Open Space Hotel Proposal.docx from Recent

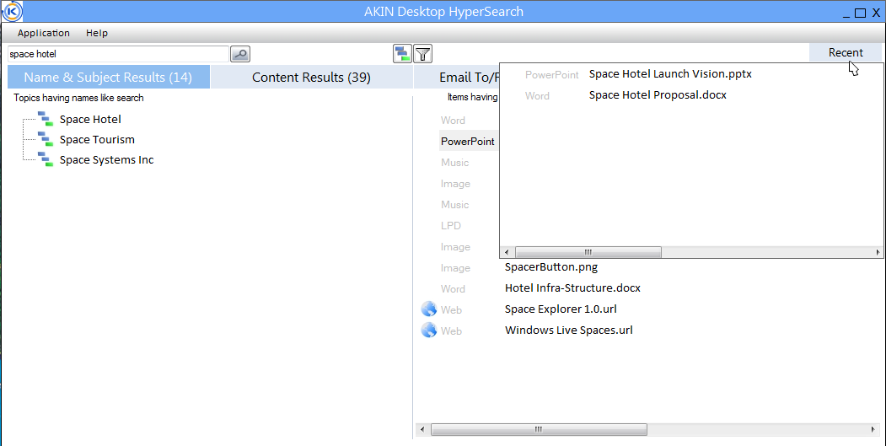click(x=658, y=95)
